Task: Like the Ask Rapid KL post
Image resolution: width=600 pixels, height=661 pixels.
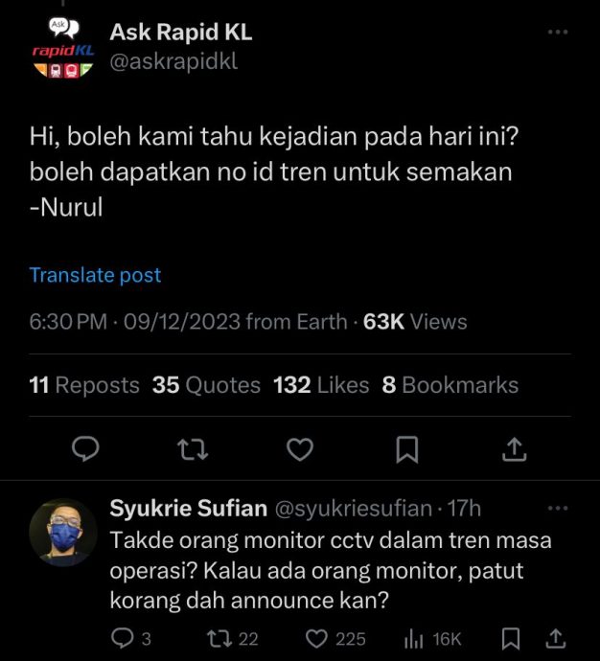Action: point(301,447)
